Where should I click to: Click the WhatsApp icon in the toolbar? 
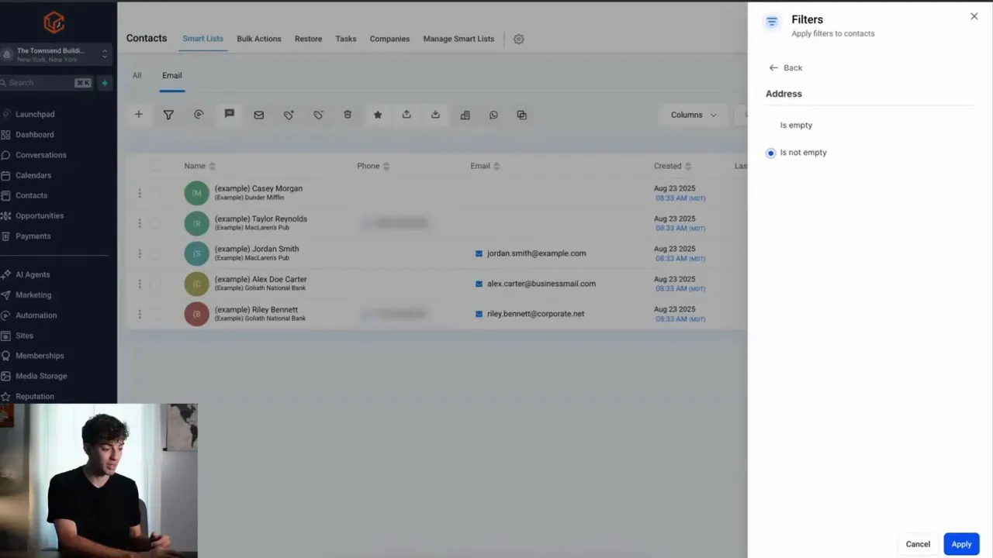click(x=493, y=115)
